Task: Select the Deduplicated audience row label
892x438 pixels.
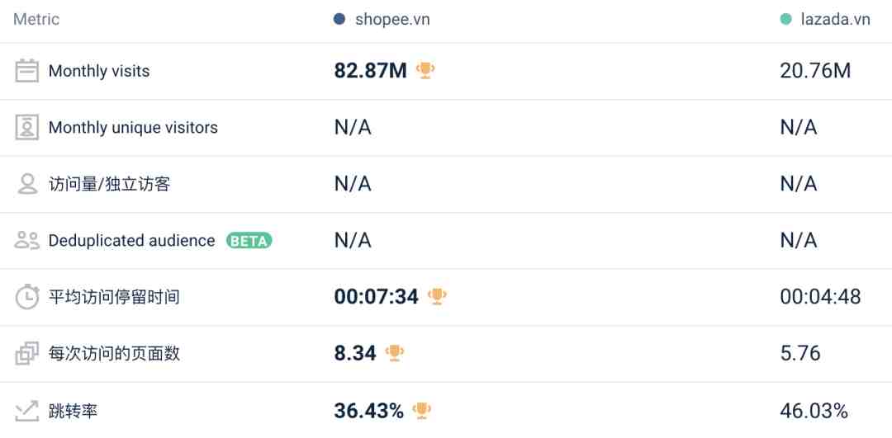Action: [131, 241]
